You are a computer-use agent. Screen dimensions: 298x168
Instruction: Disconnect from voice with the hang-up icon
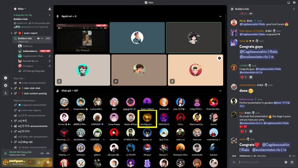tap(48, 154)
